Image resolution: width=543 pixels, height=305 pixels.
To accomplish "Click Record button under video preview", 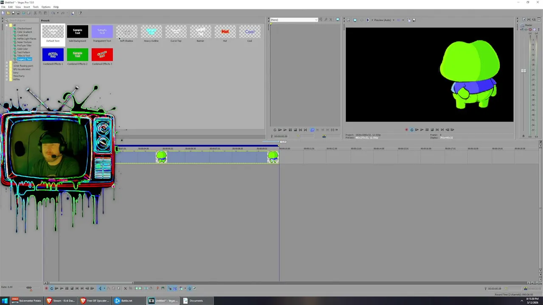I will pos(406,130).
